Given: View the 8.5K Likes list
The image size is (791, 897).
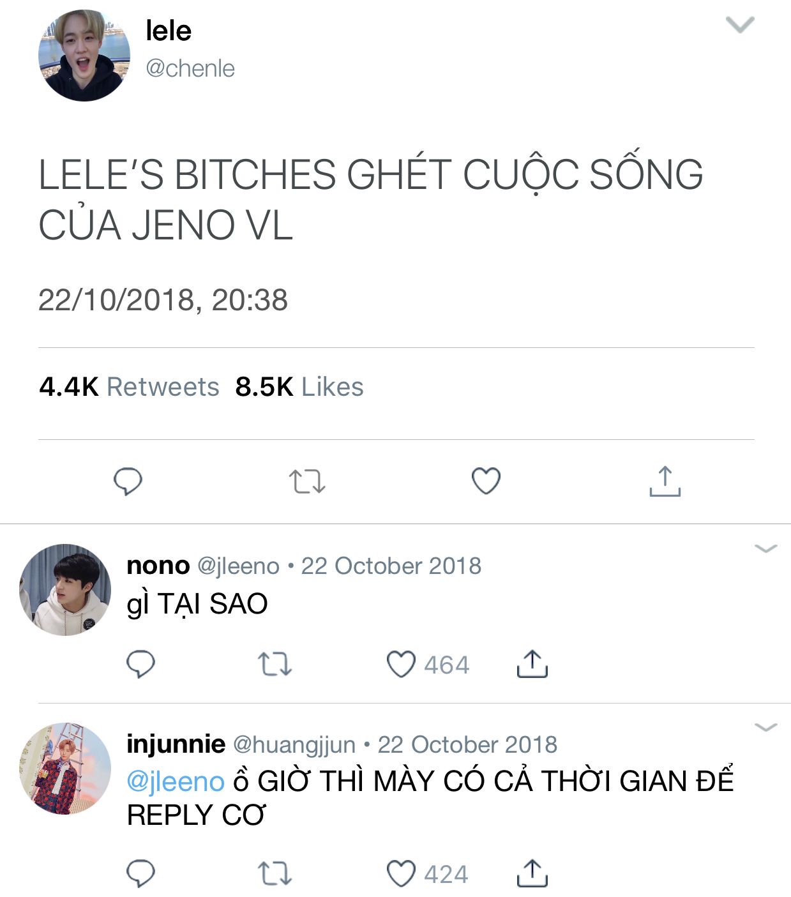Looking at the screenshot, I should tap(299, 387).
